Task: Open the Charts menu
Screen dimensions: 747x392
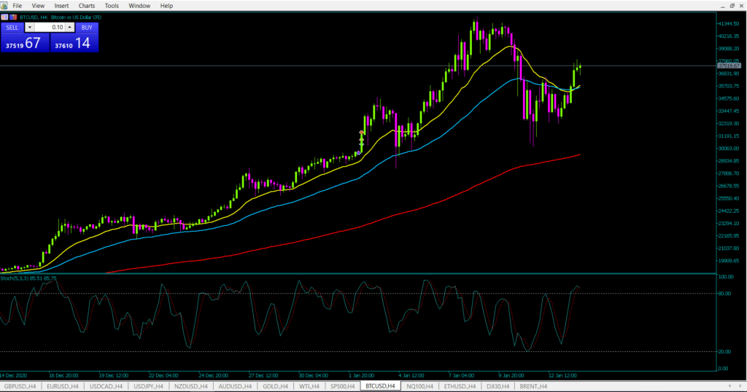Action: (86, 5)
